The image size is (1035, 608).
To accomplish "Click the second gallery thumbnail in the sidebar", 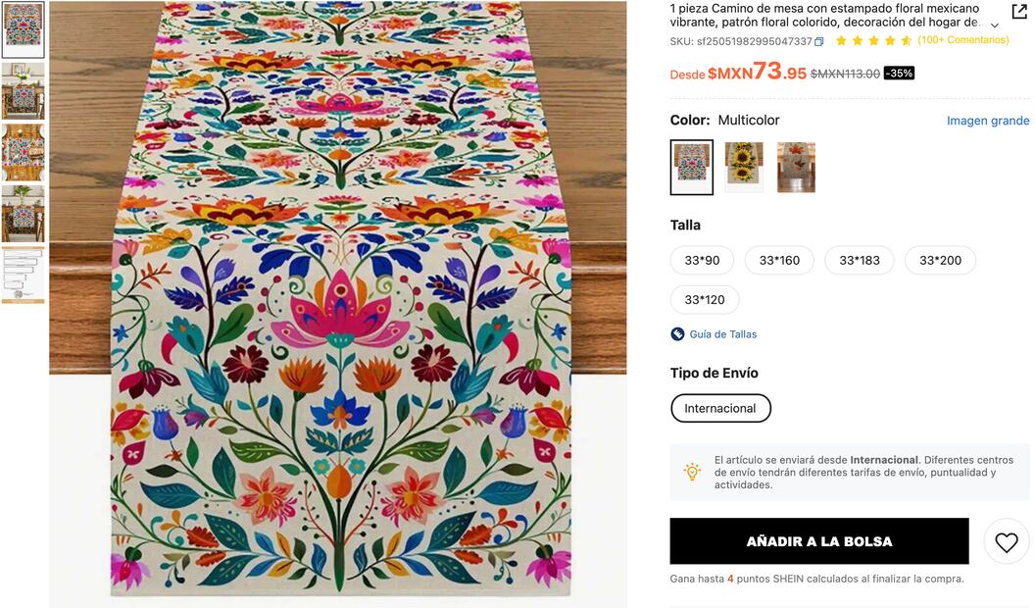I will point(24,90).
